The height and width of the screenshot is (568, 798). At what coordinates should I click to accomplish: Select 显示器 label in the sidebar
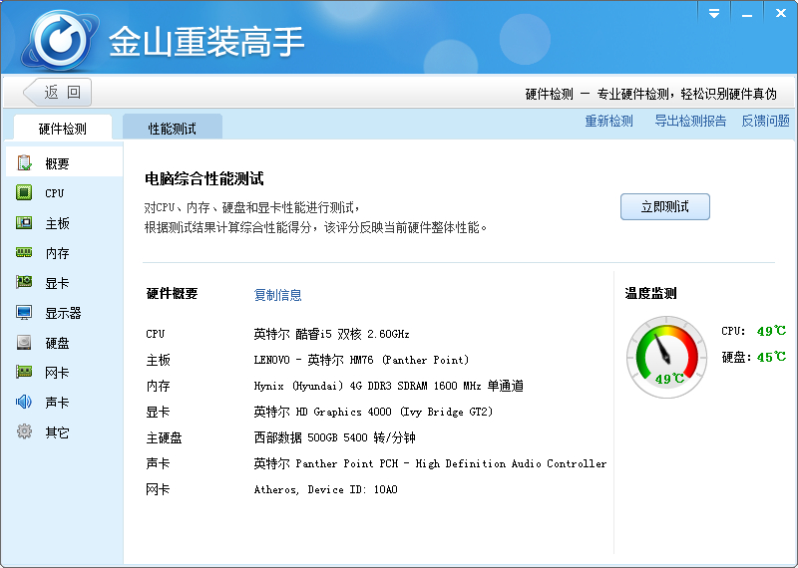tap(63, 313)
